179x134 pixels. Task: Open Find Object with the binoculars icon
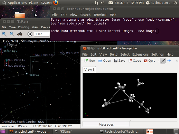pos(20,34)
